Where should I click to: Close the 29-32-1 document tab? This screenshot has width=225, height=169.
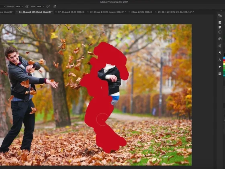point(156,12)
